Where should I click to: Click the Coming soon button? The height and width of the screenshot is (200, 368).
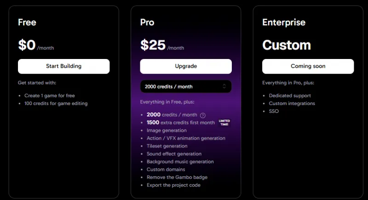pyautogui.click(x=308, y=66)
